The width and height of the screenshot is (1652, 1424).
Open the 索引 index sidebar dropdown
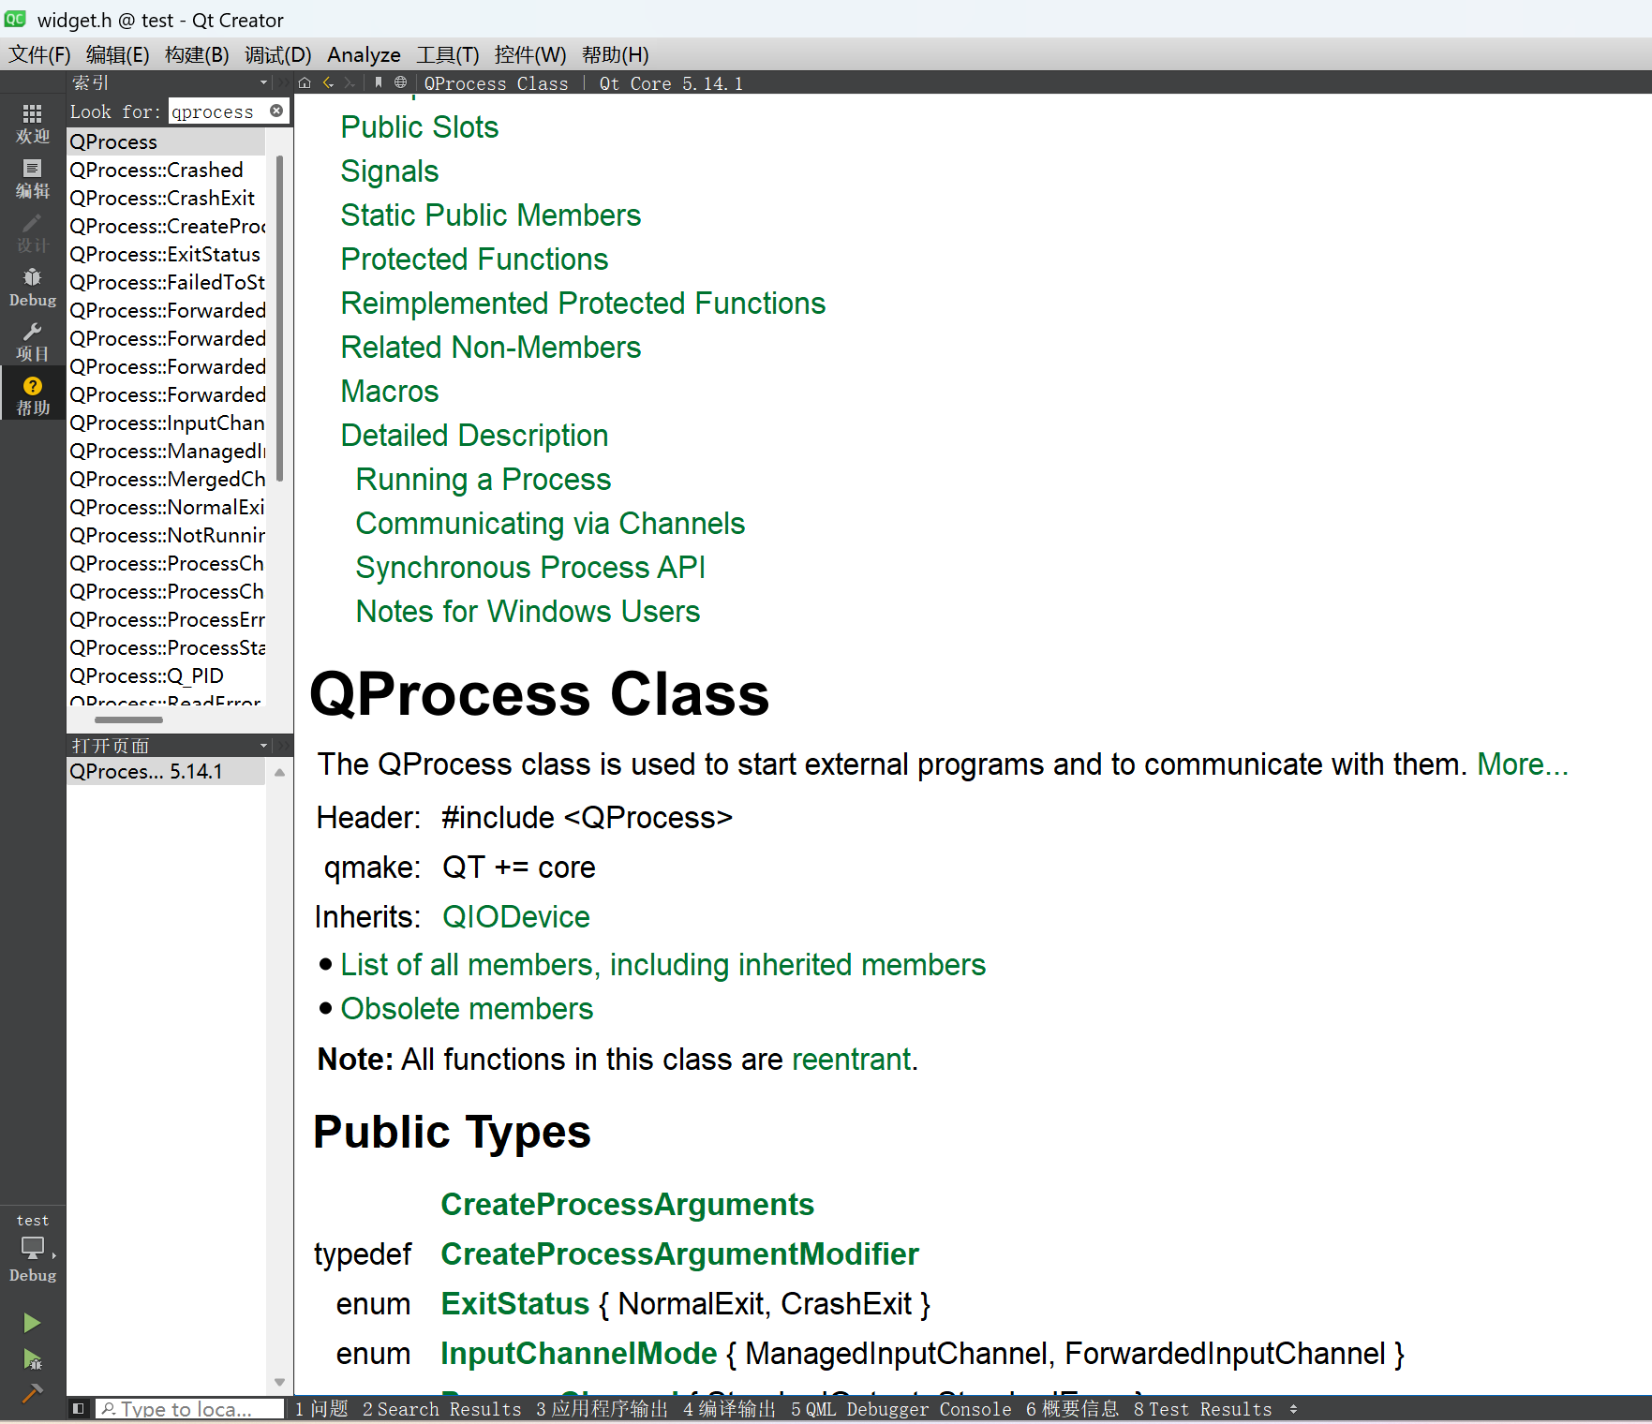coord(264,82)
